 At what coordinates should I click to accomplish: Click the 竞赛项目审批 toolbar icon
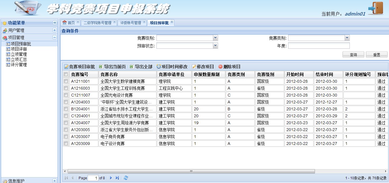[x=66, y=67]
